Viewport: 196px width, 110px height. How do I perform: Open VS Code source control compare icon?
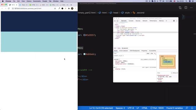(x=180, y=8)
